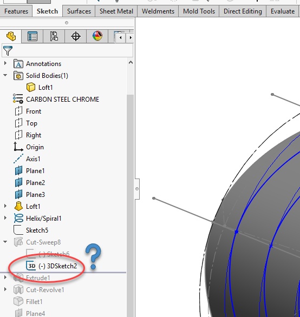Switch to the Sketch tab

47,11
